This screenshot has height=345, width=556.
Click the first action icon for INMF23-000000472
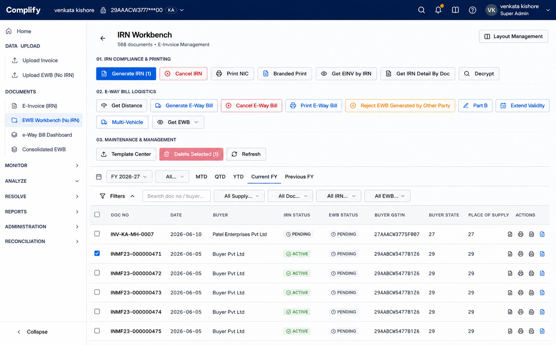510,273
